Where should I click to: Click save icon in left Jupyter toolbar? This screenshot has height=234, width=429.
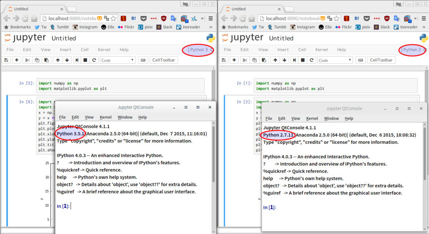[x=6, y=60]
